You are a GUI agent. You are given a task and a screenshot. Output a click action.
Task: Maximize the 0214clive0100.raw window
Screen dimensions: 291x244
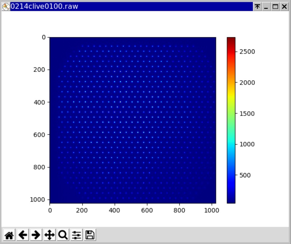tap(275, 6)
